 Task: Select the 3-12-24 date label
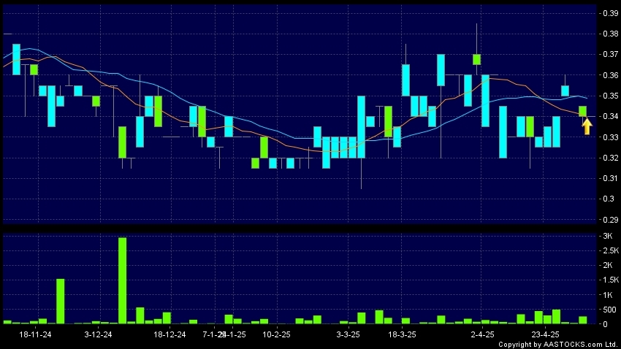point(98,334)
